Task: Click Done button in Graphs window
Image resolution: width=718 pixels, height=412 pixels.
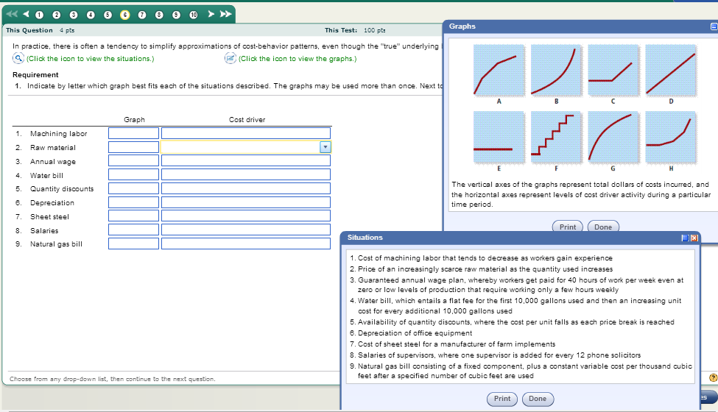Action: coord(603,227)
